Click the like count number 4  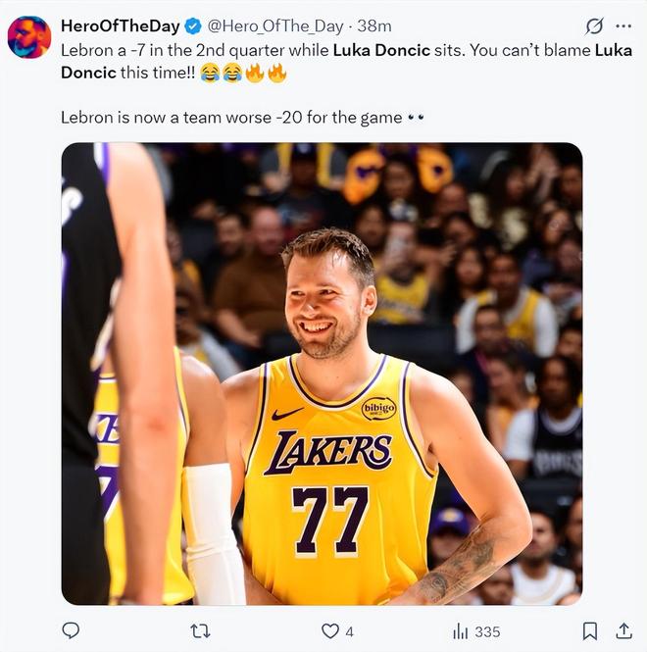pos(350,632)
